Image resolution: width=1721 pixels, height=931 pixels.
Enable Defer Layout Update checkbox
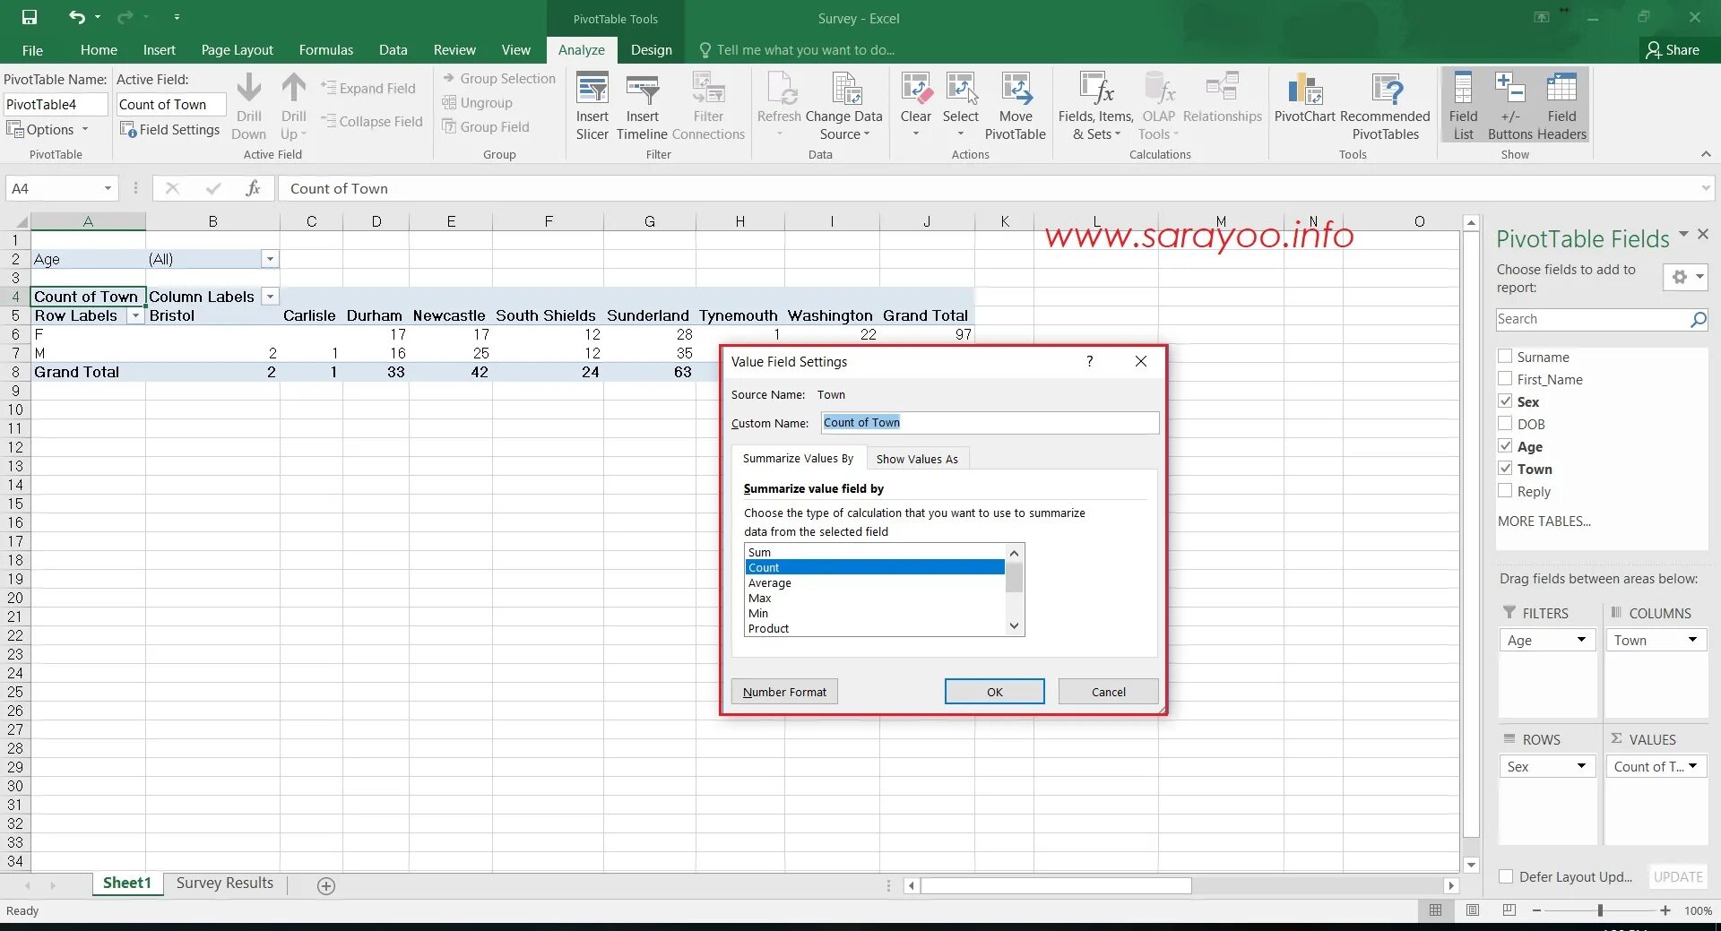tap(1506, 876)
